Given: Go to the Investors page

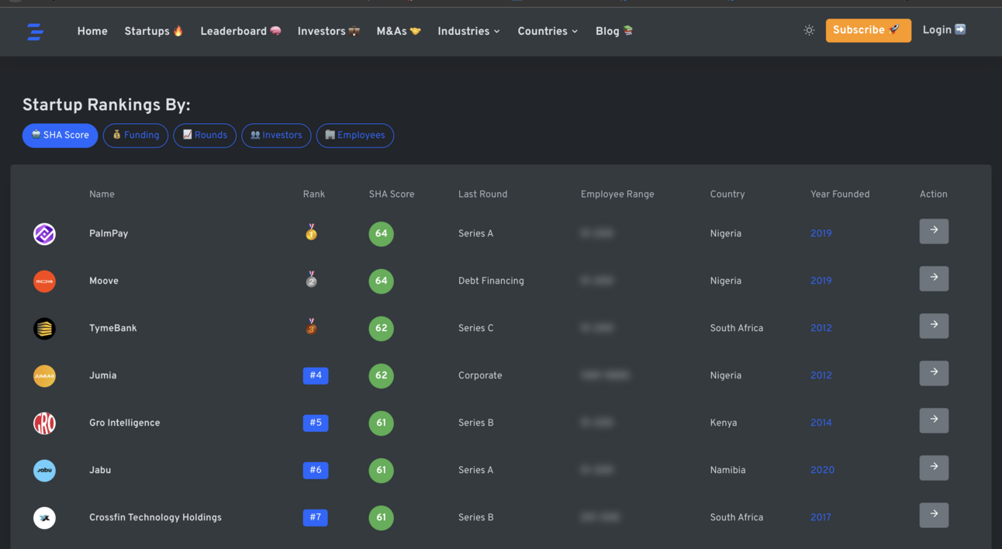Looking at the screenshot, I should (329, 31).
